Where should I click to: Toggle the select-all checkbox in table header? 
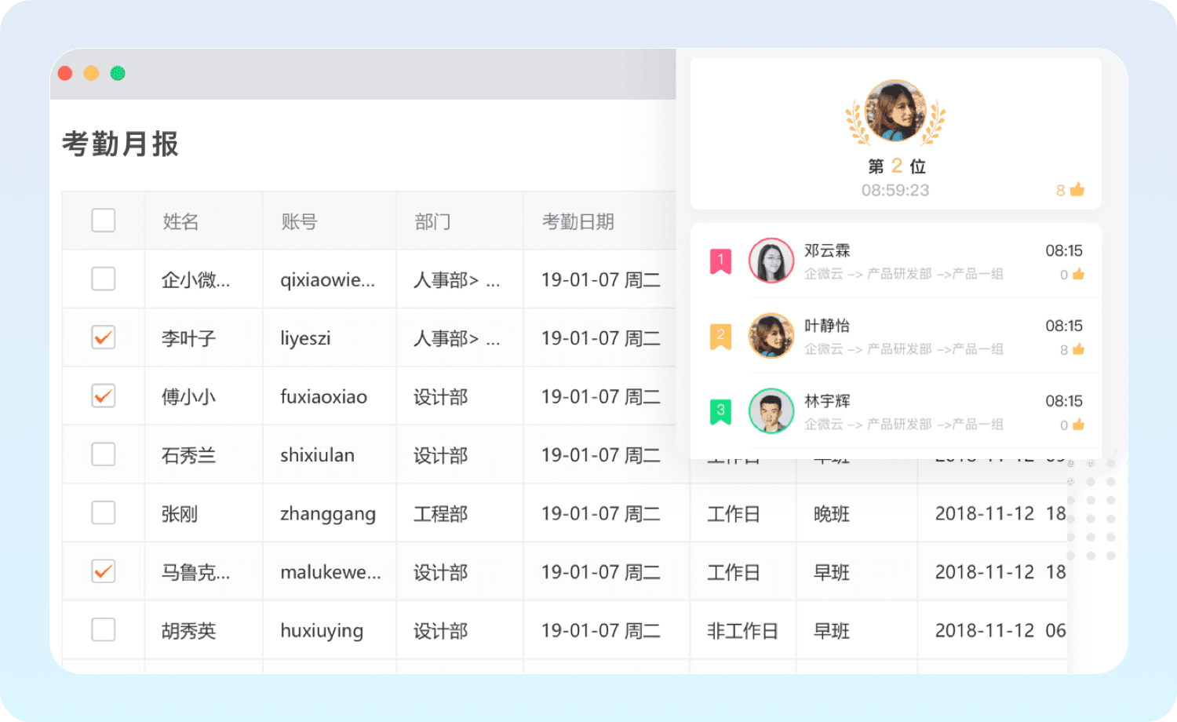[104, 221]
